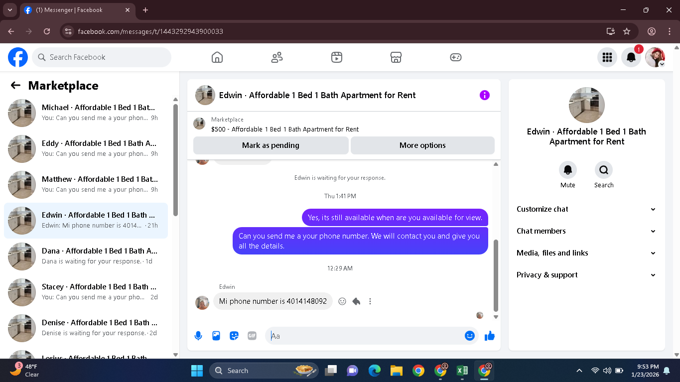Screen dimensions: 680x382
Task: Click Mark as pending button
Action: pyautogui.click(x=271, y=145)
